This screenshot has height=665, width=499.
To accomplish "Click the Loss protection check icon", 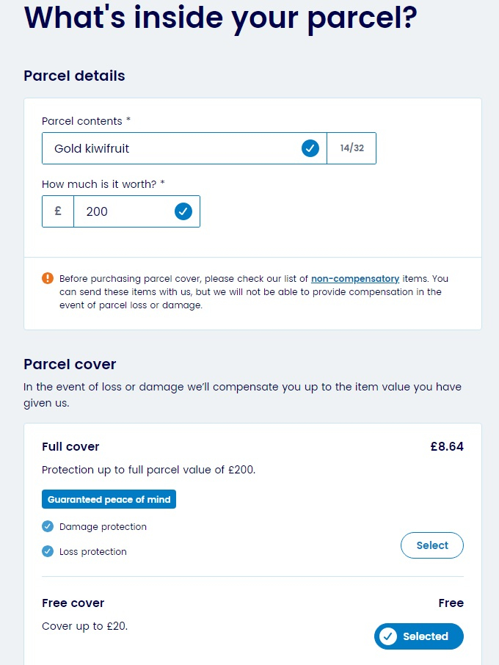I will 48,551.
